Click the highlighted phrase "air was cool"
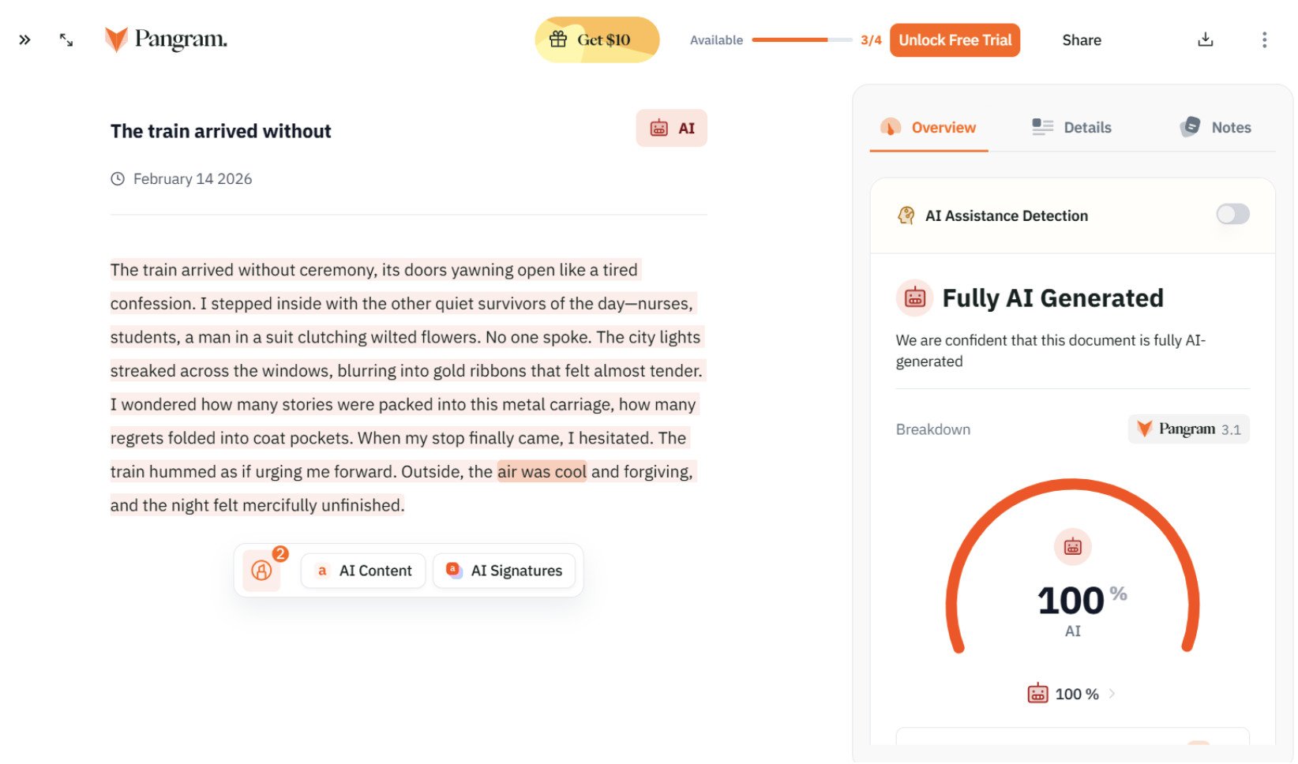Viewport: 1298px width, 764px height. click(542, 472)
